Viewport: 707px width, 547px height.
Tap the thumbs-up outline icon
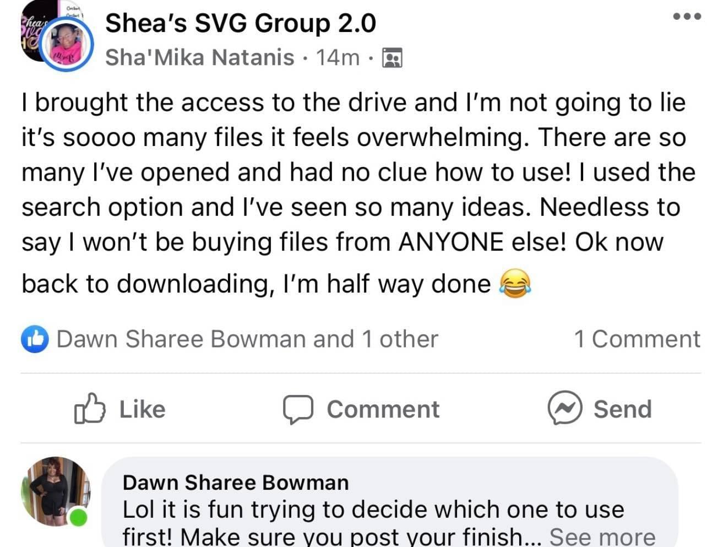[x=89, y=409]
